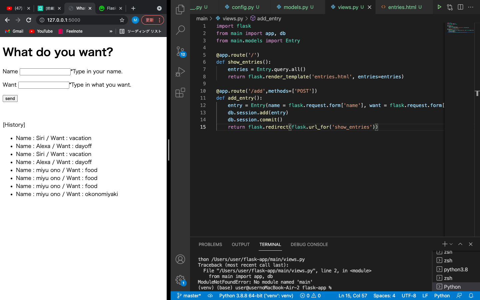This screenshot has width=480, height=300.
Task: Switch to the models.py editor tab
Action: click(298, 7)
